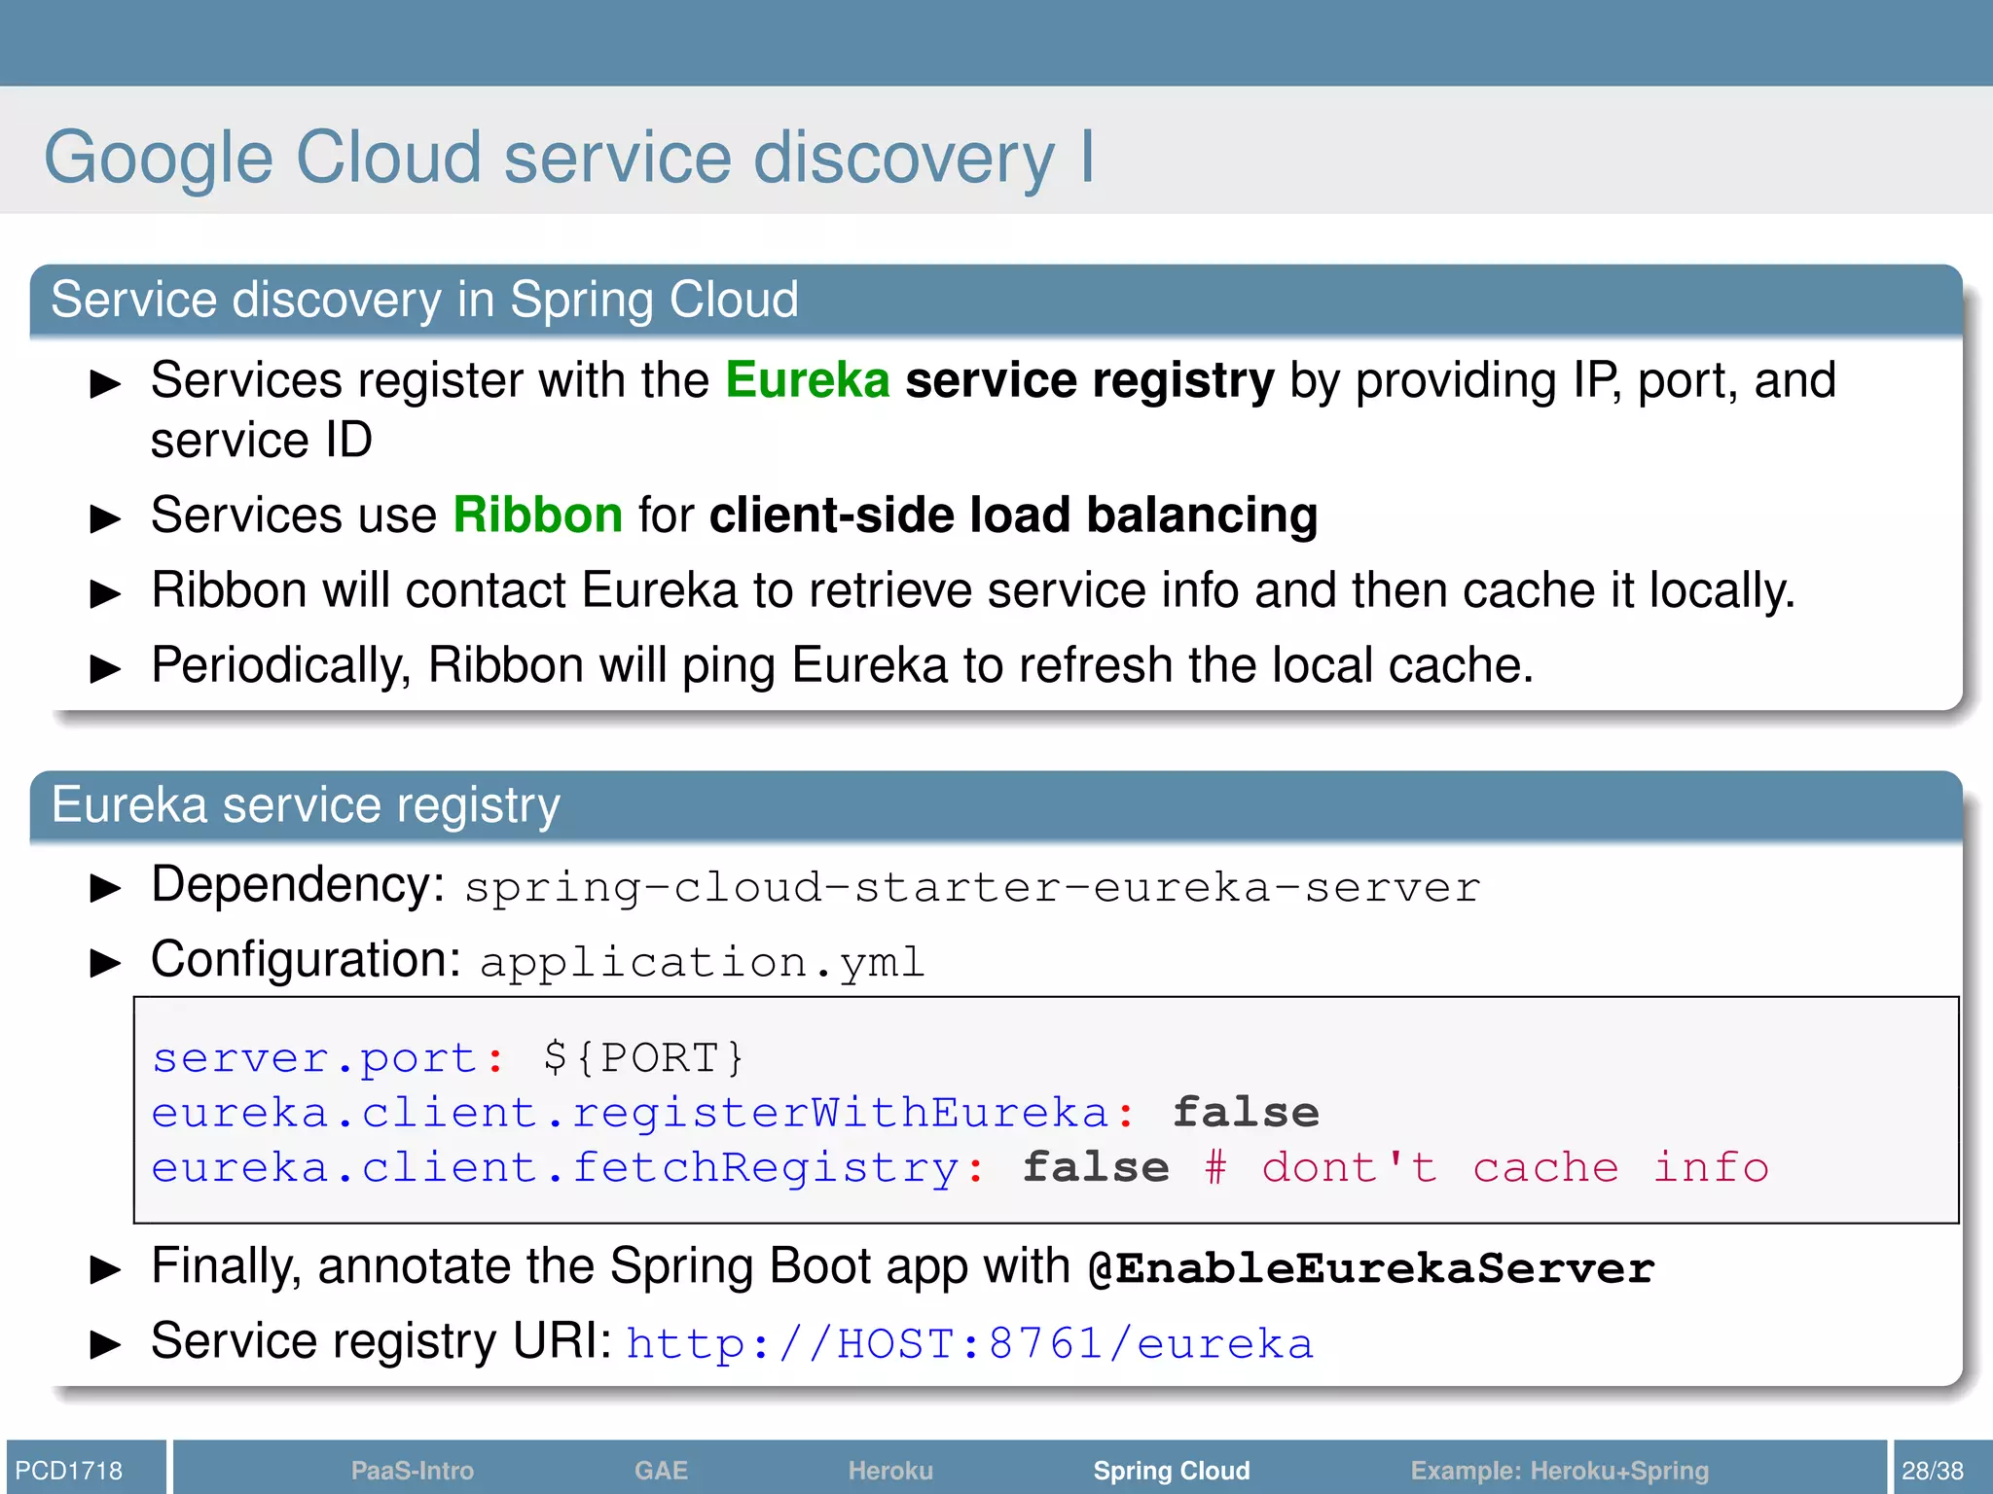1993x1494 pixels.
Task: Click bullet arrow before 'Finally, annotate'
Action: [105, 1269]
